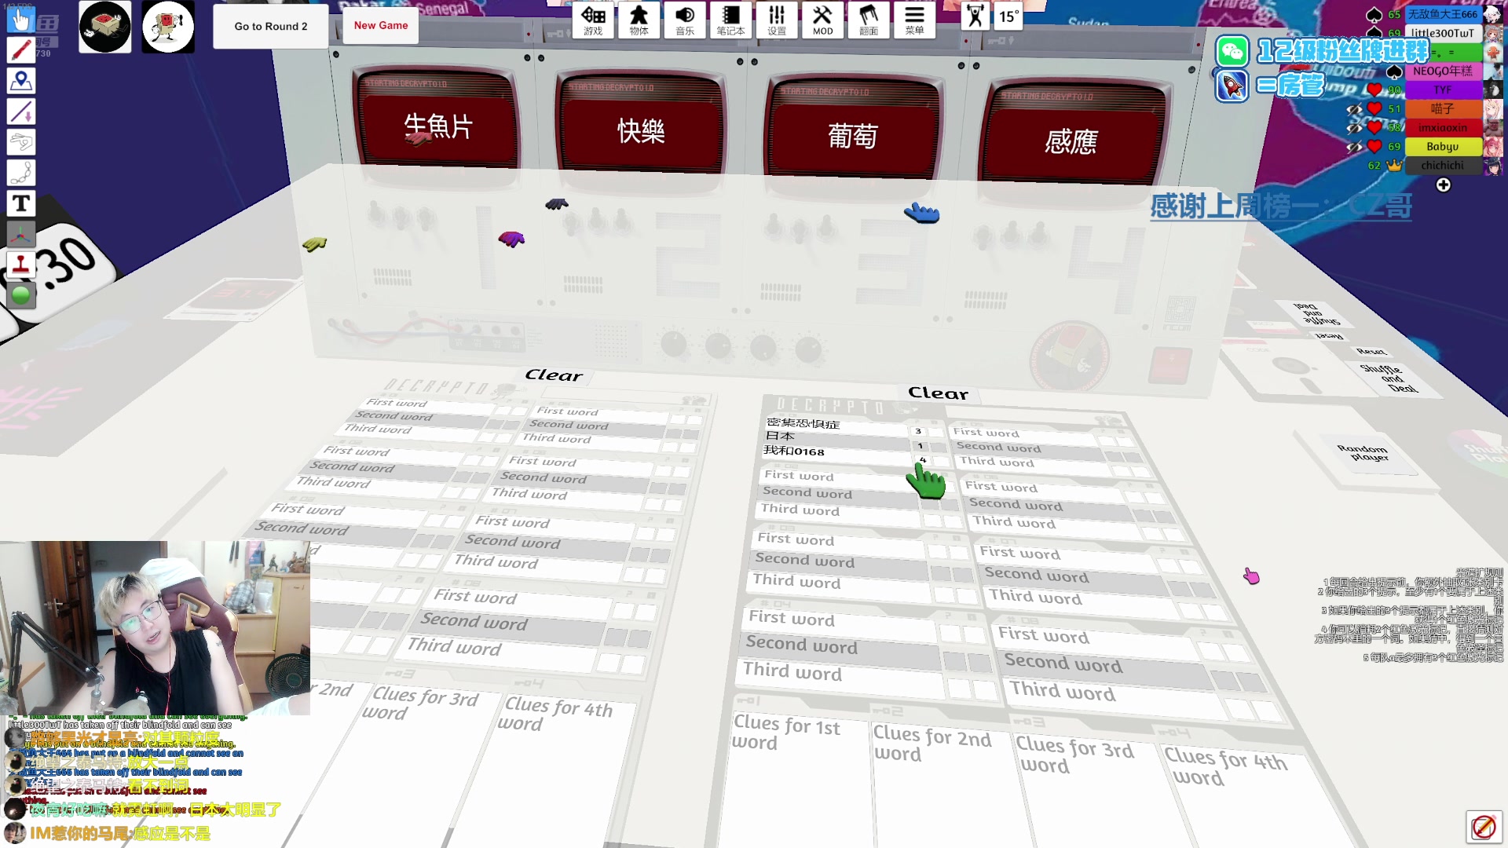The height and width of the screenshot is (848, 1508).
Task: Click the New Game button
Action: (x=381, y=25)
